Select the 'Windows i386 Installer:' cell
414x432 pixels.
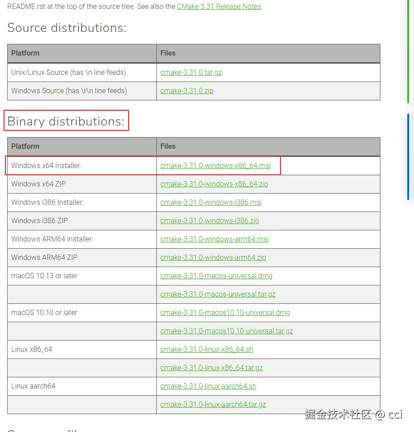click(82, 202)
